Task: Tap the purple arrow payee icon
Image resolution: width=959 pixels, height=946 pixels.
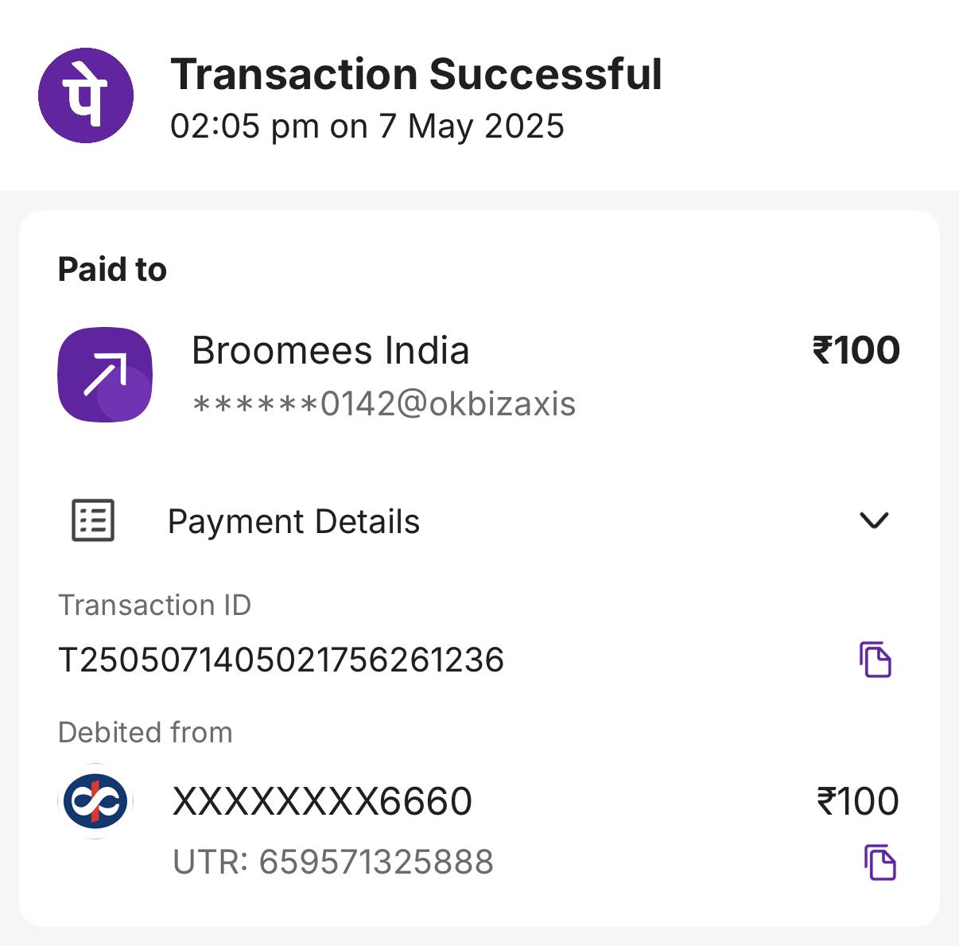Action: [x=105, y=374]
